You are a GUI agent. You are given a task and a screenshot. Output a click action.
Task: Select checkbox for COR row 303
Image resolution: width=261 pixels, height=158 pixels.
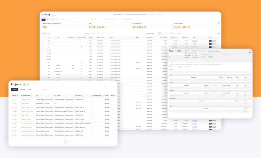pyautogui.click(x=43, y=44)
